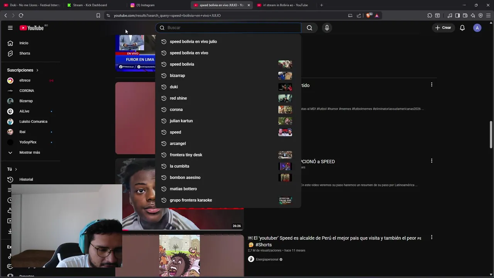
Task: Click the search magnifier button
Action: coord(310,28)
